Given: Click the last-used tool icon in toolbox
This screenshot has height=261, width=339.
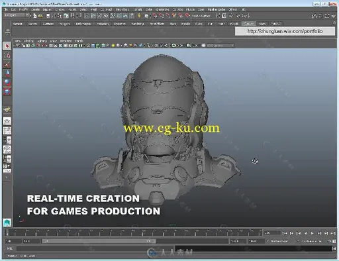Looking at the screenshot, I should [x=7, y=109].
